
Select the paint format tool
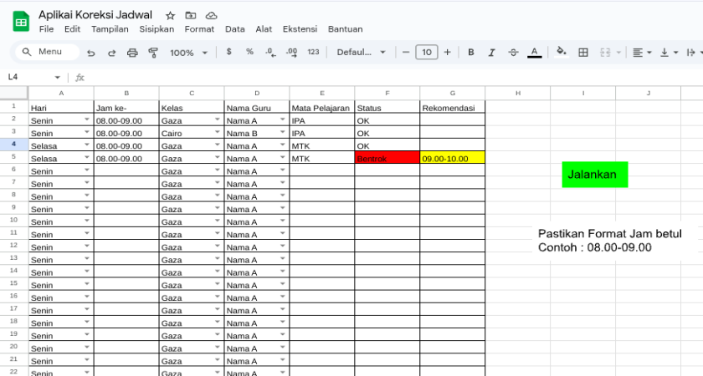click(x=153, y=53)
